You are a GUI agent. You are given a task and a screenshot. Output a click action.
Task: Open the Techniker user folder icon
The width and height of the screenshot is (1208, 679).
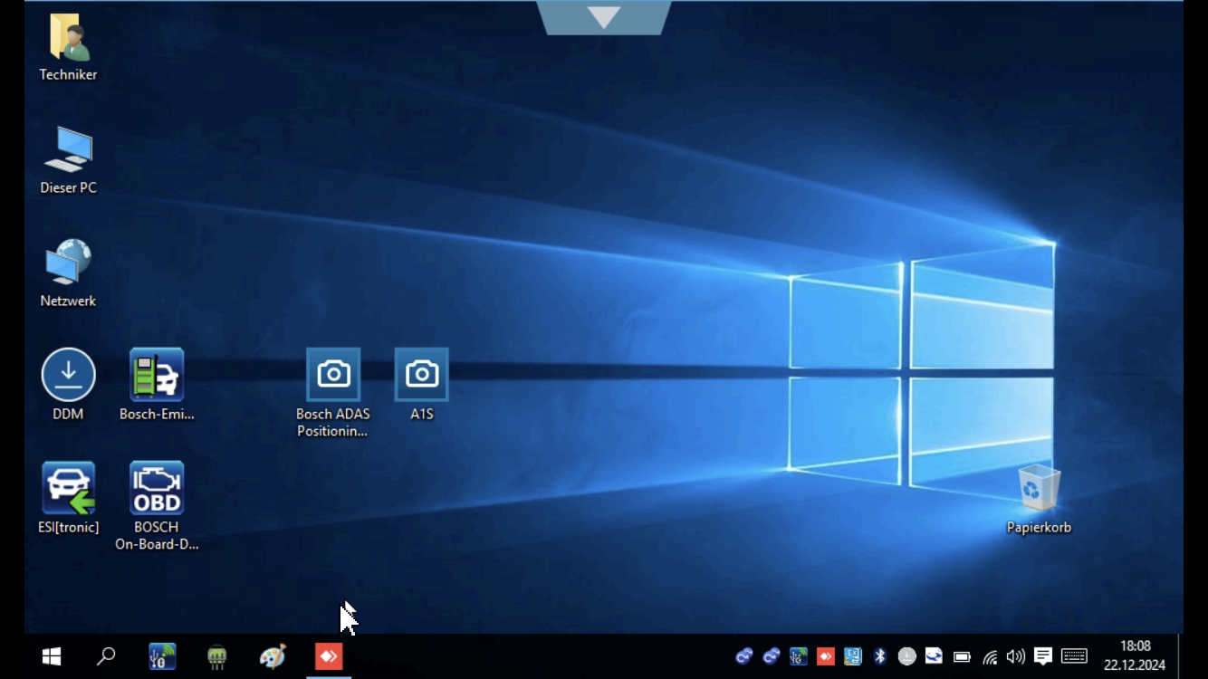pyautogui.click(x=68, y=38)
